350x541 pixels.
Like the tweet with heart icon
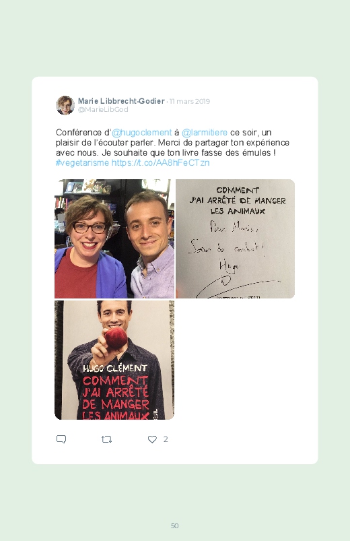(x=152, y=439)
